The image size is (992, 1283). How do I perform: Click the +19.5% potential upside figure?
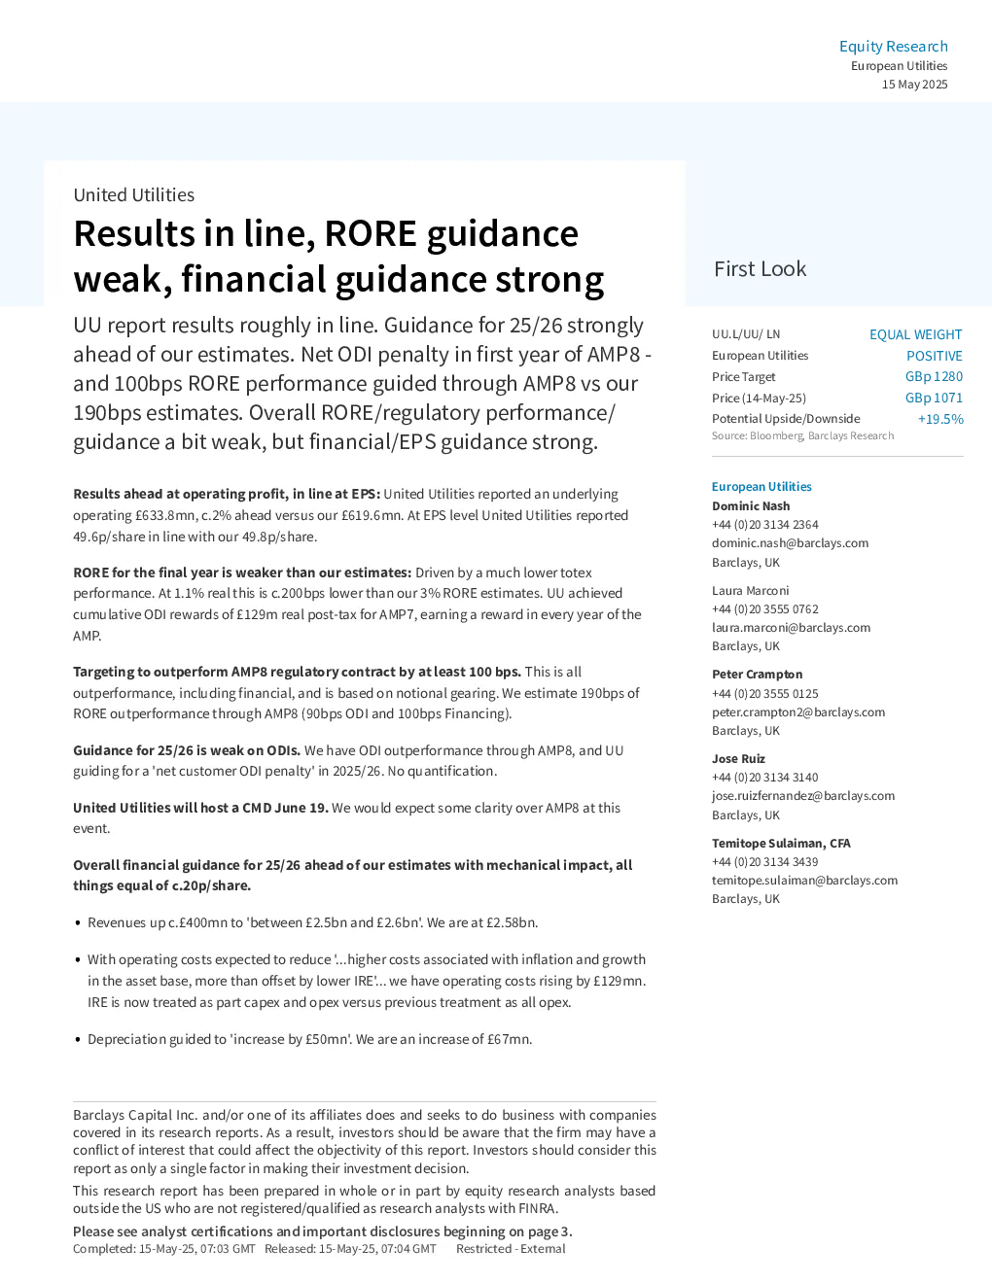click(940, 419)
